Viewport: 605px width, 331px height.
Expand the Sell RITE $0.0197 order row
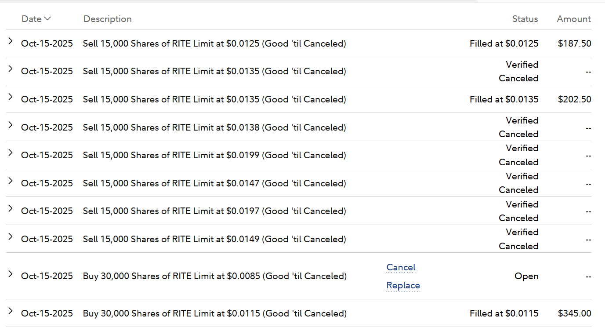pos(11,209)
